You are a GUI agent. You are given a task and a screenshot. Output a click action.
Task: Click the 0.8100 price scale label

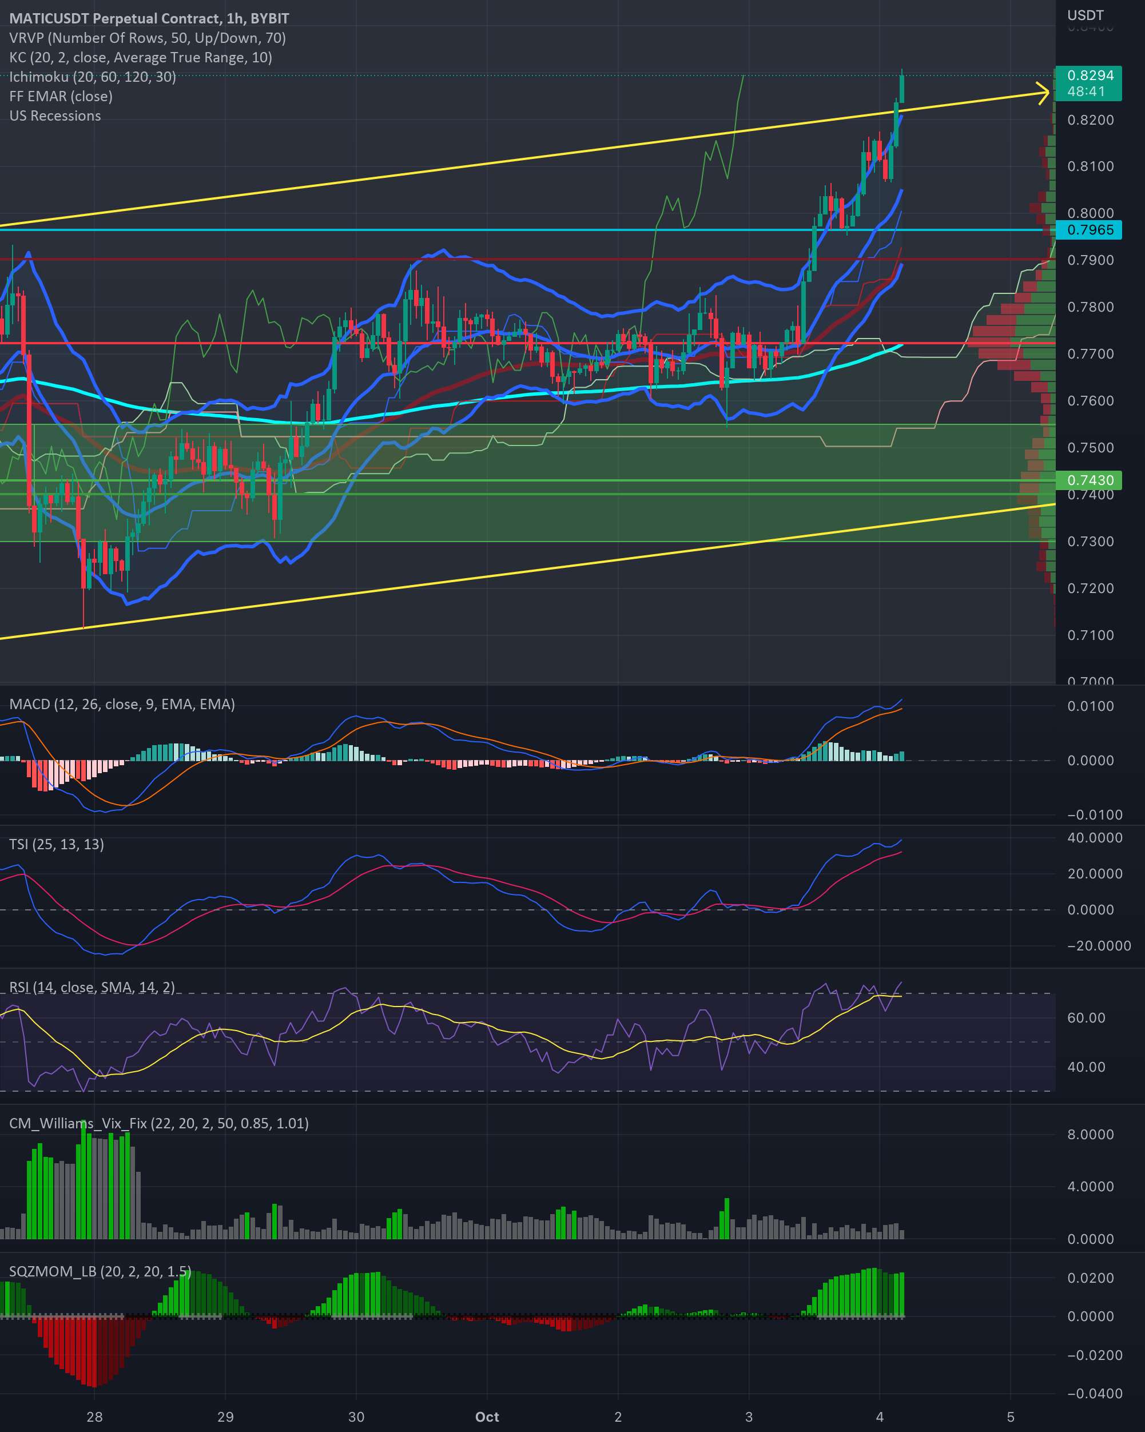click(1091, 166)
